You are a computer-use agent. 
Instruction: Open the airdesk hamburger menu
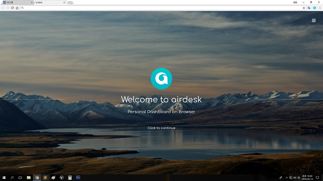pos(314,21)
